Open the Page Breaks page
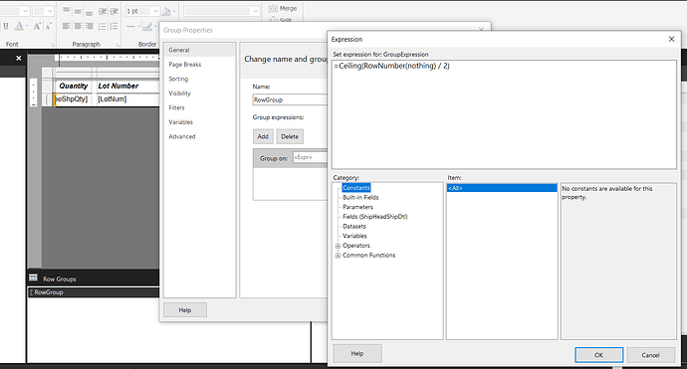Image resolution: width=687 pixels, height=369 pixels. [185, 65]
